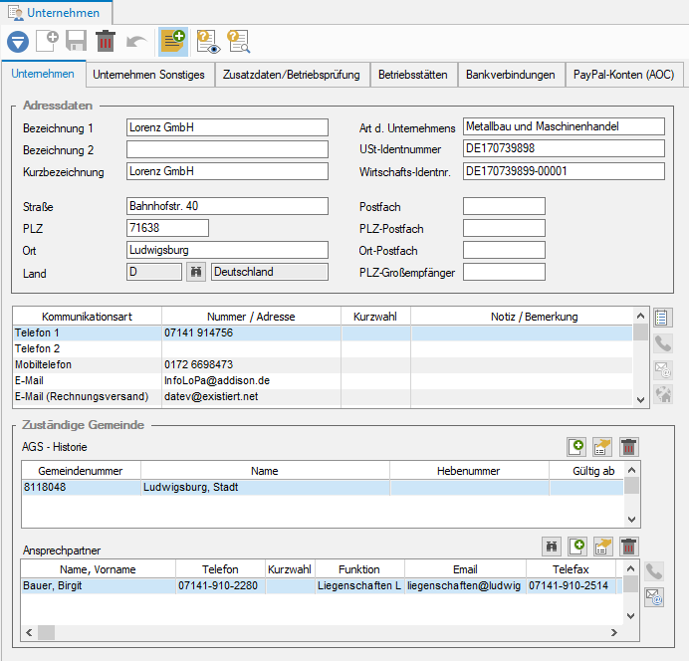Image resolution: width=689 pixels, height=661 pixels.
Task: Switch to Unternehmen Sonstiges tab
Action: 149,75
